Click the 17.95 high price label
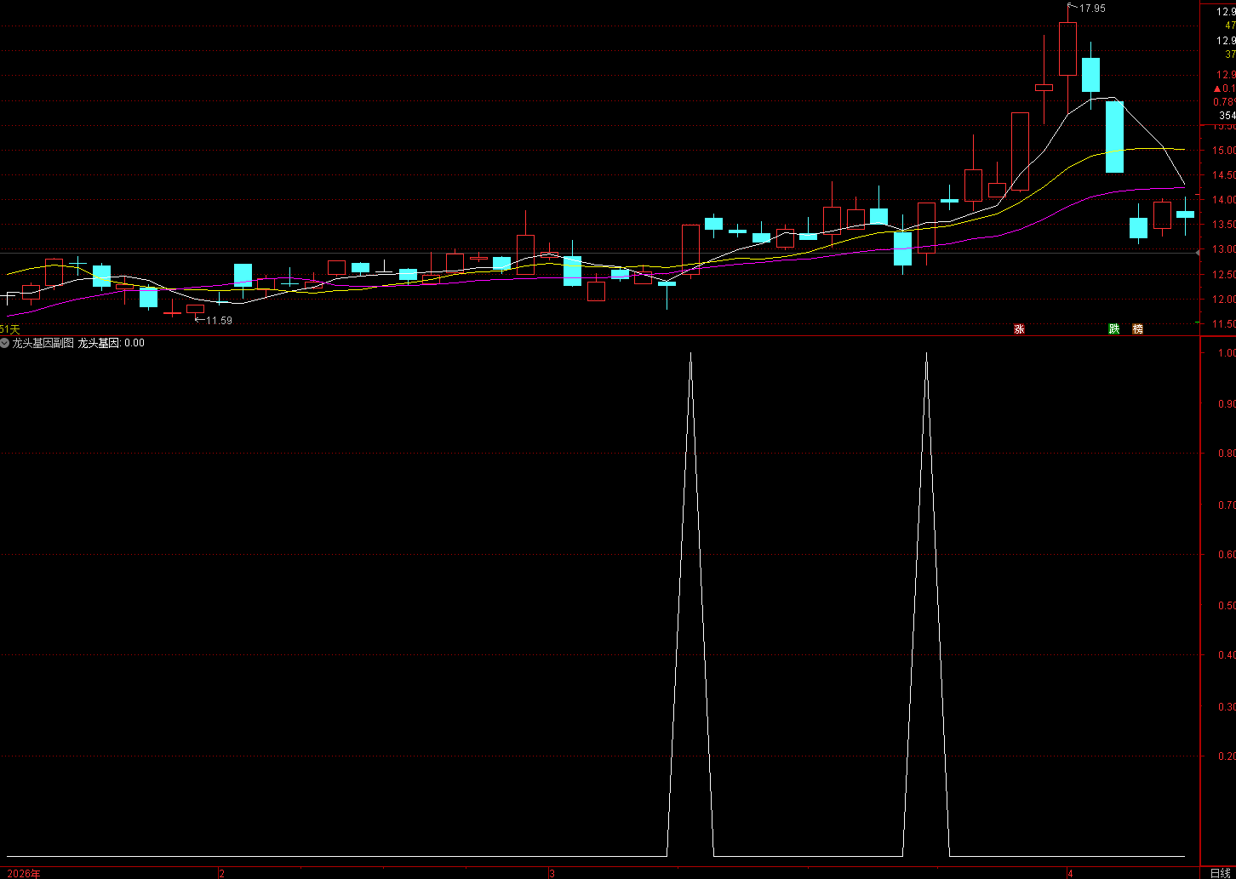 point(1092,8)
